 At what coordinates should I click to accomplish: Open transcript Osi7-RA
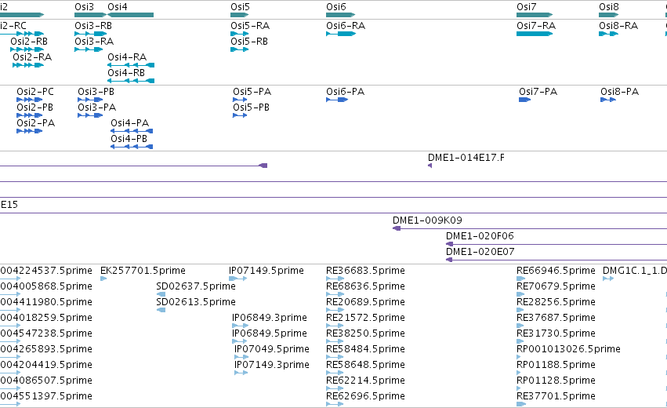(536, 26)
